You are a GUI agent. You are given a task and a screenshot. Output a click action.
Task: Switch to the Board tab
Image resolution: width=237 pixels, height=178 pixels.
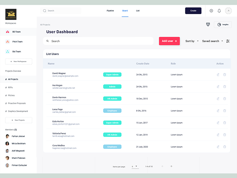[125, 11]
